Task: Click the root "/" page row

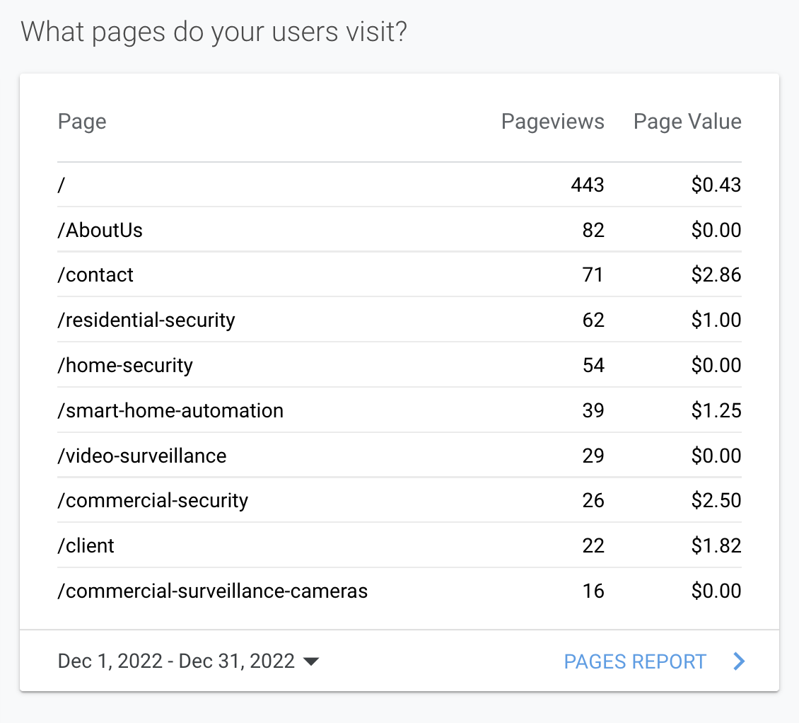Action: [x=62, y=185]
